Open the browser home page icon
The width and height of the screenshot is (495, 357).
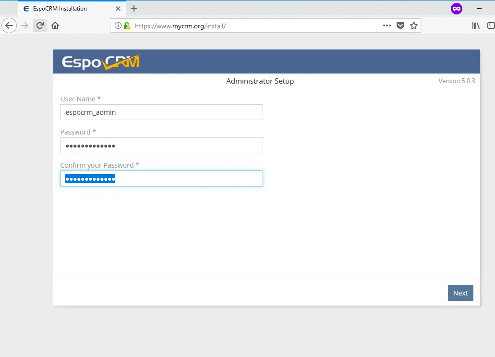pyautogui.click(x=55, y=25)
